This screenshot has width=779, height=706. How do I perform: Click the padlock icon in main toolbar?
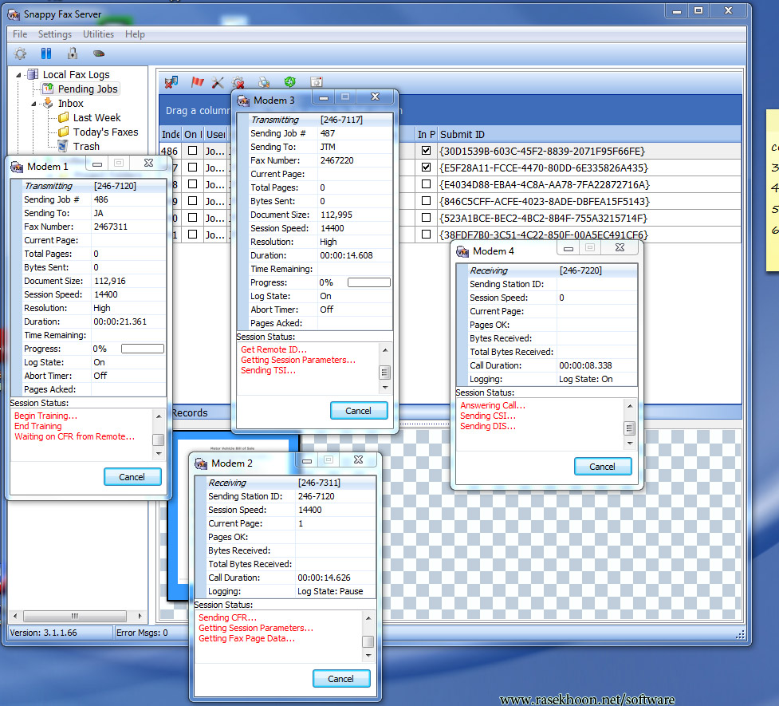tap(73, 54)
